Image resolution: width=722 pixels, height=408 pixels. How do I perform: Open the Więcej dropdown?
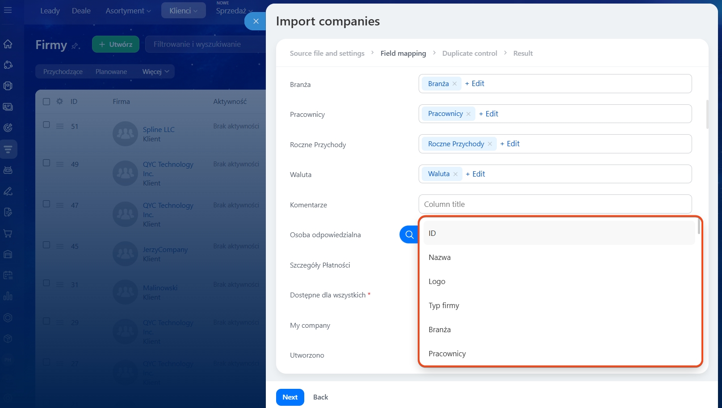point(155,72)
